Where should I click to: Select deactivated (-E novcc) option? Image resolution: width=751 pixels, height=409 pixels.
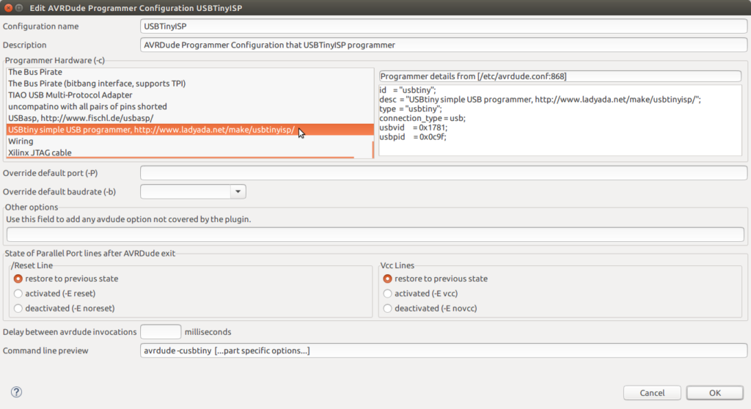[387, 309]
